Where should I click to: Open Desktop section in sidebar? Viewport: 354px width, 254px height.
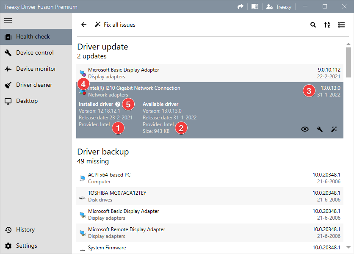point(36,101)
